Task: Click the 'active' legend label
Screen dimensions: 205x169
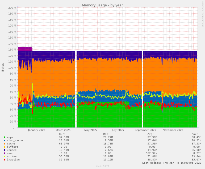Action: [x=12, y=156]
